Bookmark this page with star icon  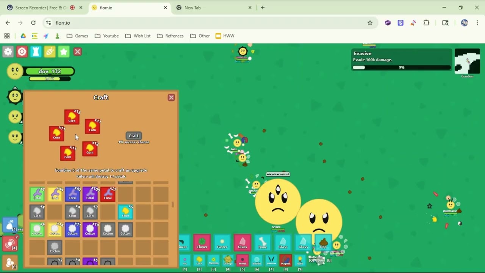coord(370,23)
